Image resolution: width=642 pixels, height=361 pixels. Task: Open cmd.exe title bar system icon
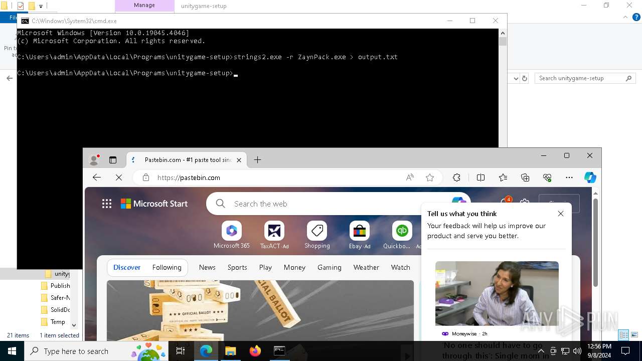pos(25,21)
